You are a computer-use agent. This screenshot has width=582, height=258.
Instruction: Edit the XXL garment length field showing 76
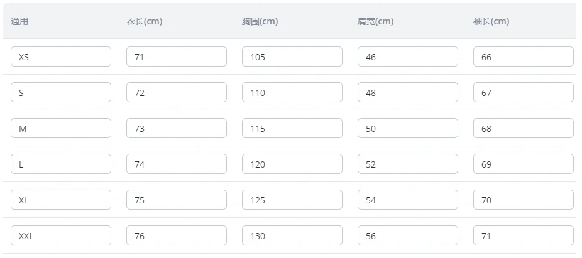coord(177,235)
